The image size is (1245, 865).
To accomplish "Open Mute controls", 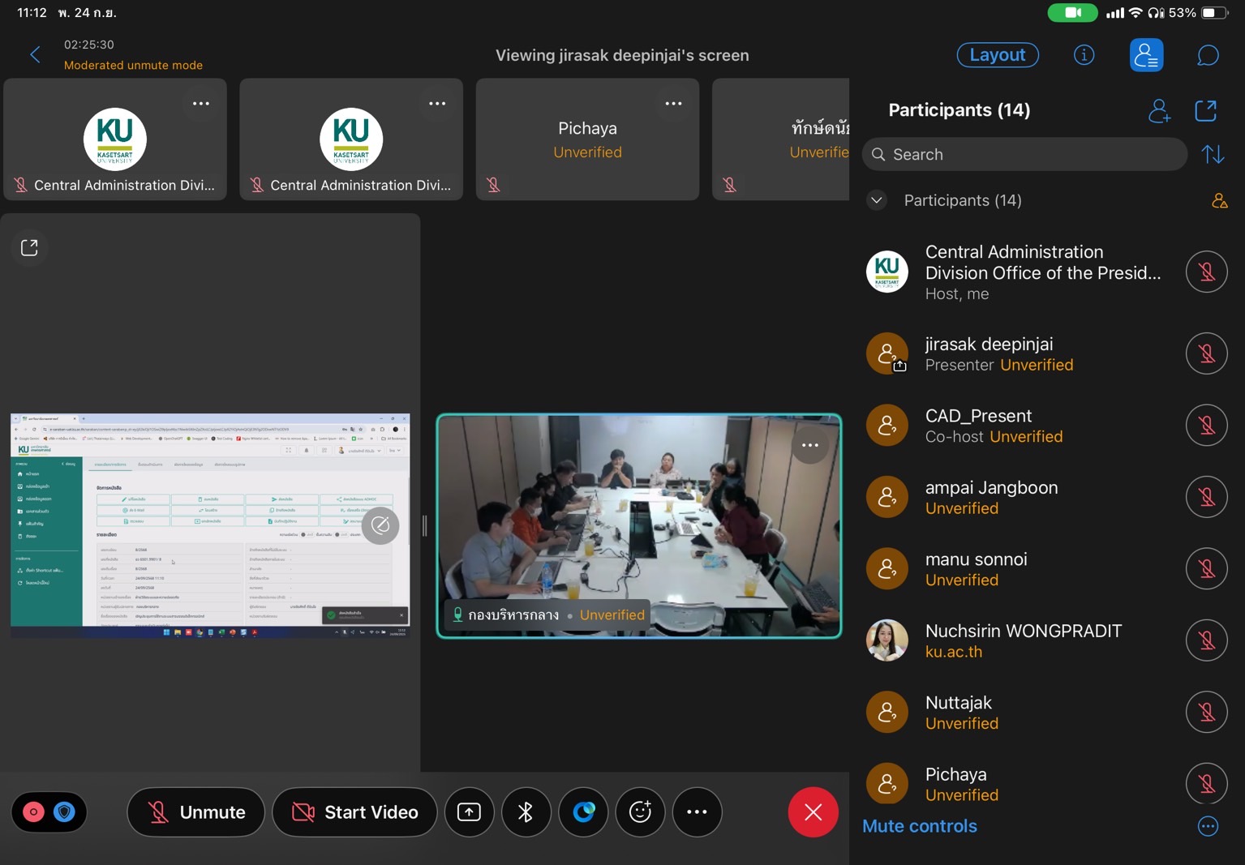I will 919,826.
